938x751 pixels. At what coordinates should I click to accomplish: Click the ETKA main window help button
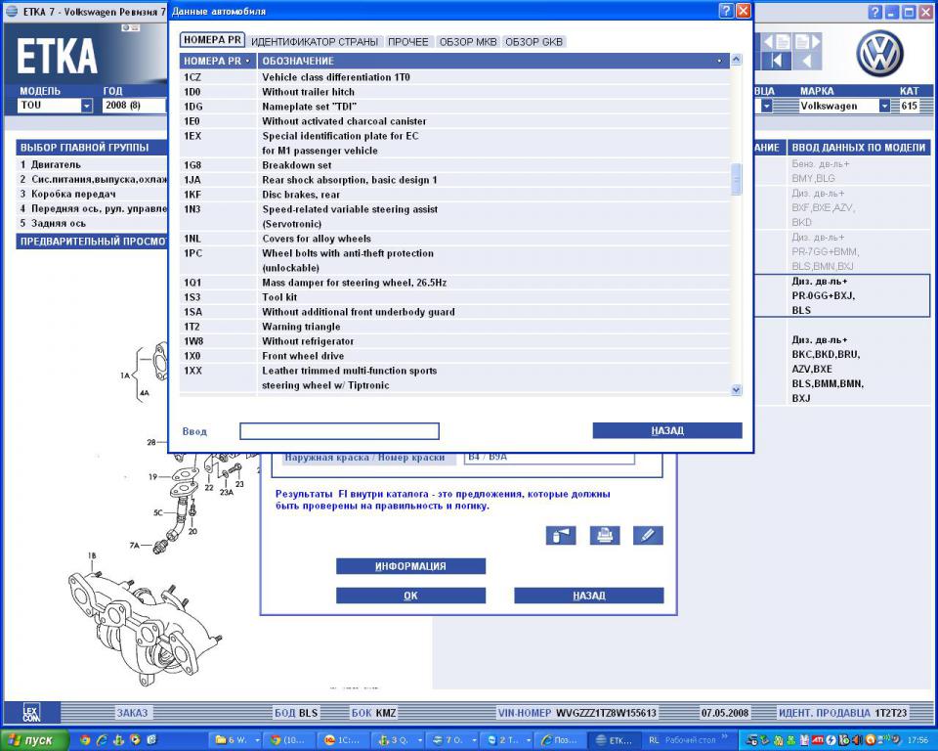[x=875, y=12]
